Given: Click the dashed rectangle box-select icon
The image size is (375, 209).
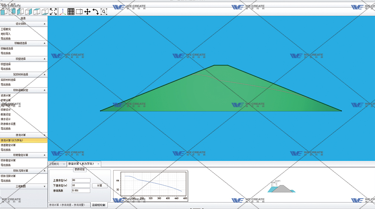Looking at the screenshot, I should [x=79, y=12].
